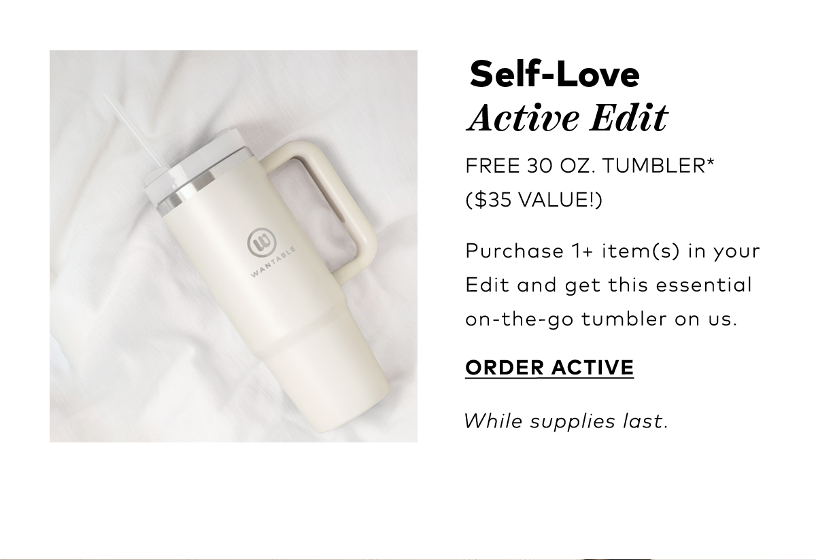Click the dark divider line at the bottom
This screenshot has height=560, width=816.
pos(408,559)
